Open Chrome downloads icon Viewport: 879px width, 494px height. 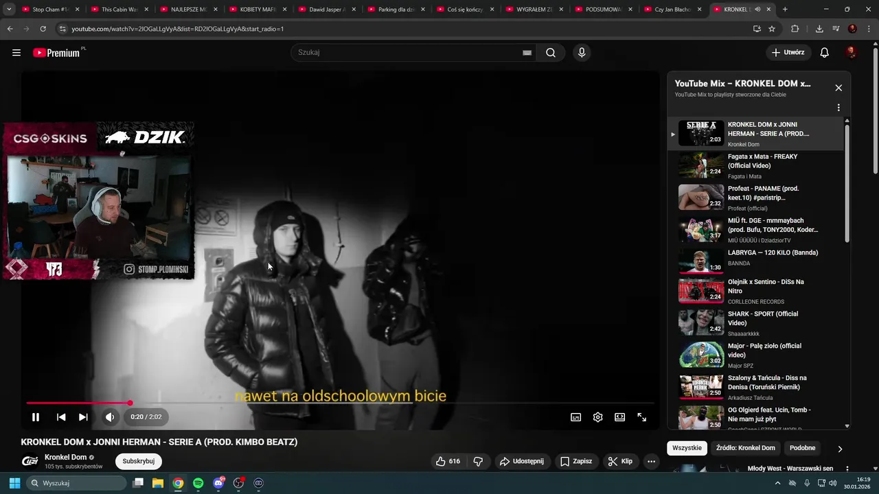coord(819,29)
